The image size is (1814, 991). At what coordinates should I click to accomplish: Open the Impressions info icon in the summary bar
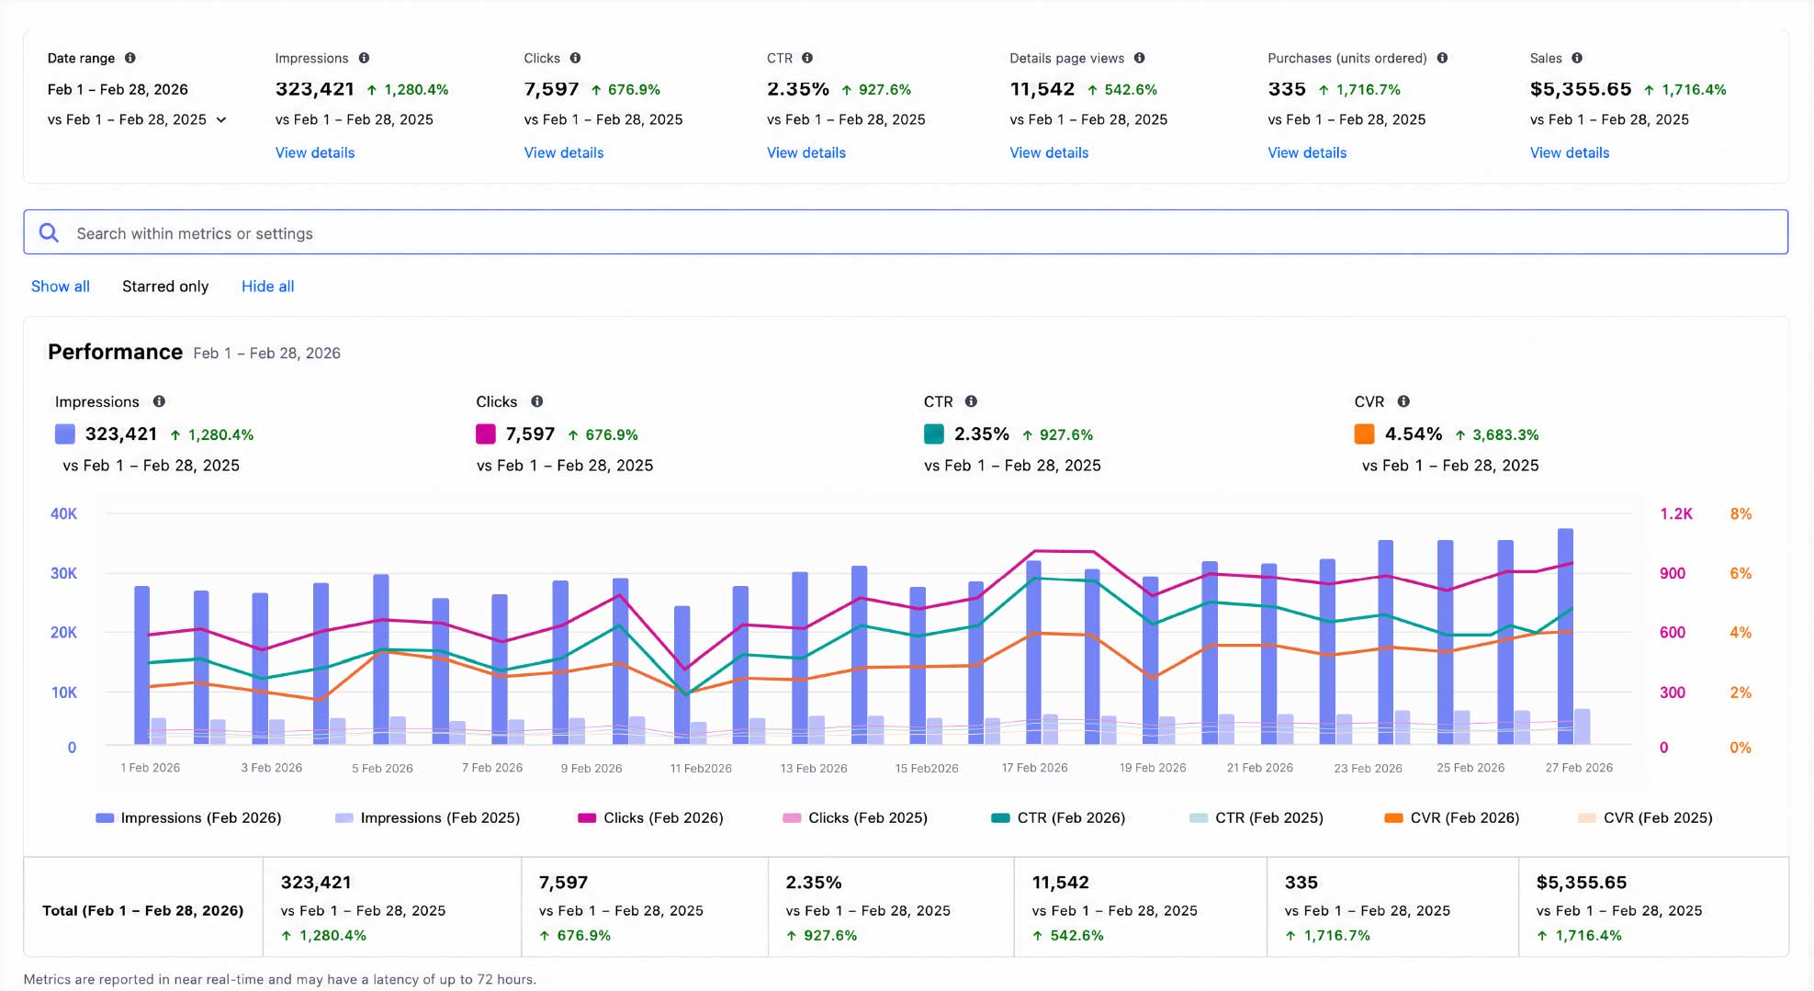pyautogui.click(x=364, y=58)
